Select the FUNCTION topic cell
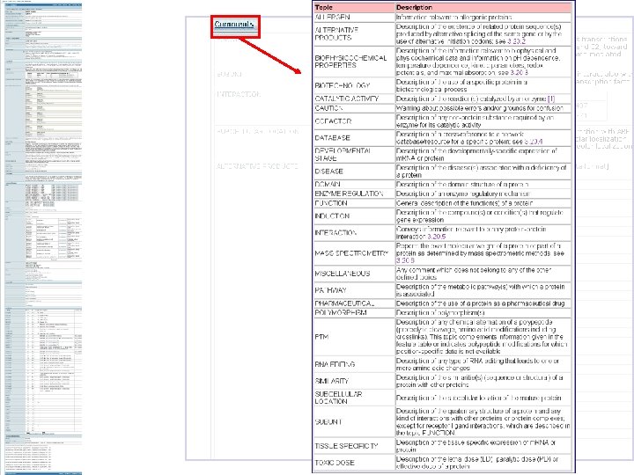Viewport: 634px width, 475px height. point(355,203)
